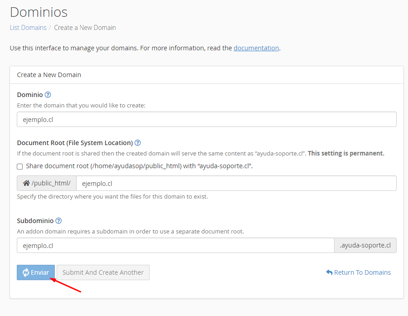Click the Dominio help question-mark icon

pyautogui.click(x=48, y=95)
